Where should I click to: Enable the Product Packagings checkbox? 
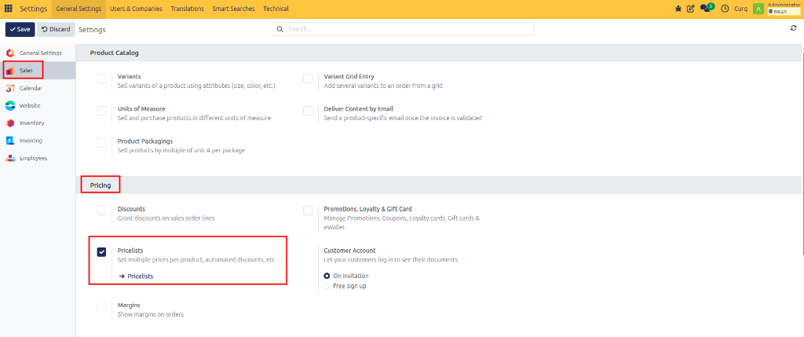pos(101,143)
